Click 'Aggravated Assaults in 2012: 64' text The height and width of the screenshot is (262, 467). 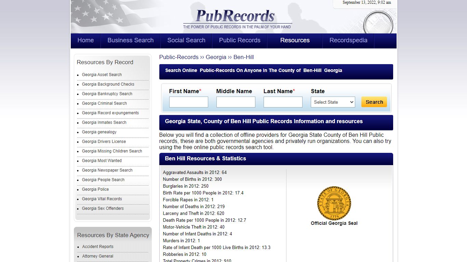click(x=195, y=173)
